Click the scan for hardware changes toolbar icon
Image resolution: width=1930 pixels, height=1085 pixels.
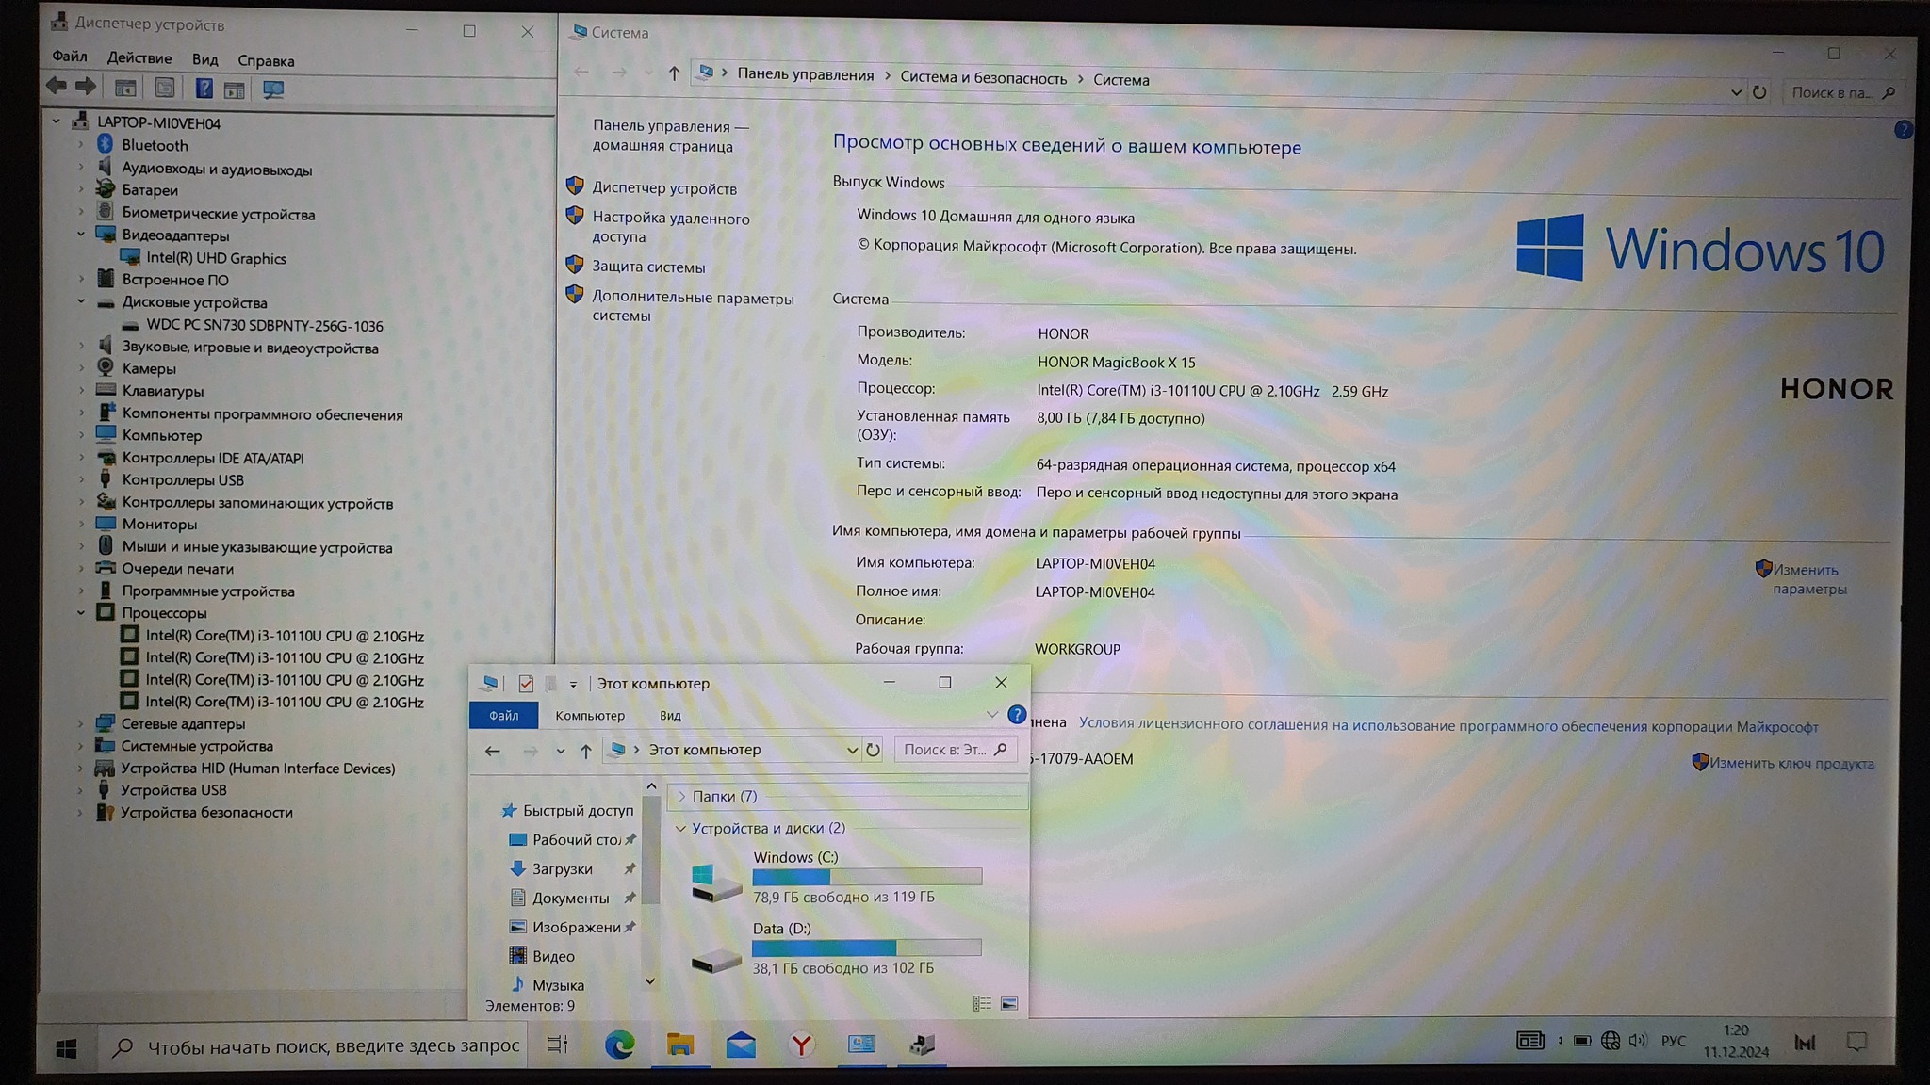(x=273, y=89)
